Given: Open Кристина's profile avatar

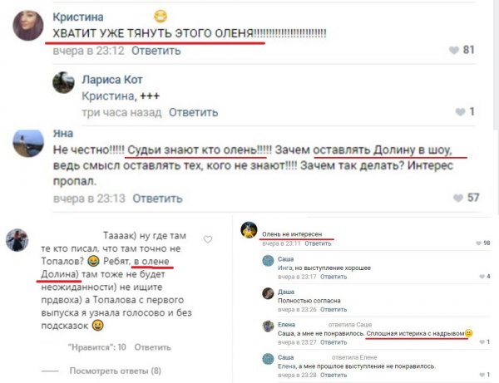Looking at the screenshot, I should coord(28,26).
